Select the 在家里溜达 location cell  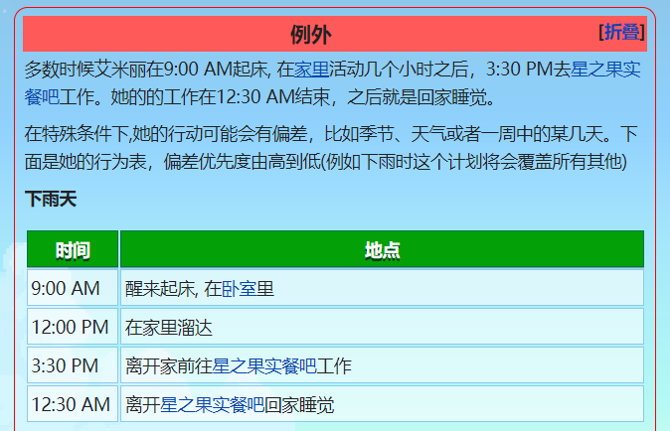[x=169, y=327]
